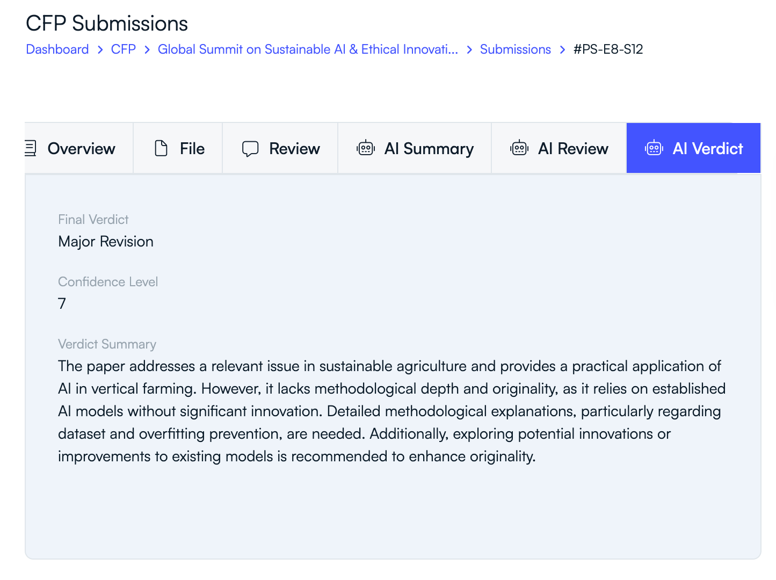The height and width of the screenshot is (580, 776).
Task: Click the chevron before Submissions
Action: (x=469, y=49)
